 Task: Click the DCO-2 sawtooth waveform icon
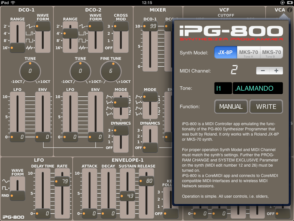point(82,26)
